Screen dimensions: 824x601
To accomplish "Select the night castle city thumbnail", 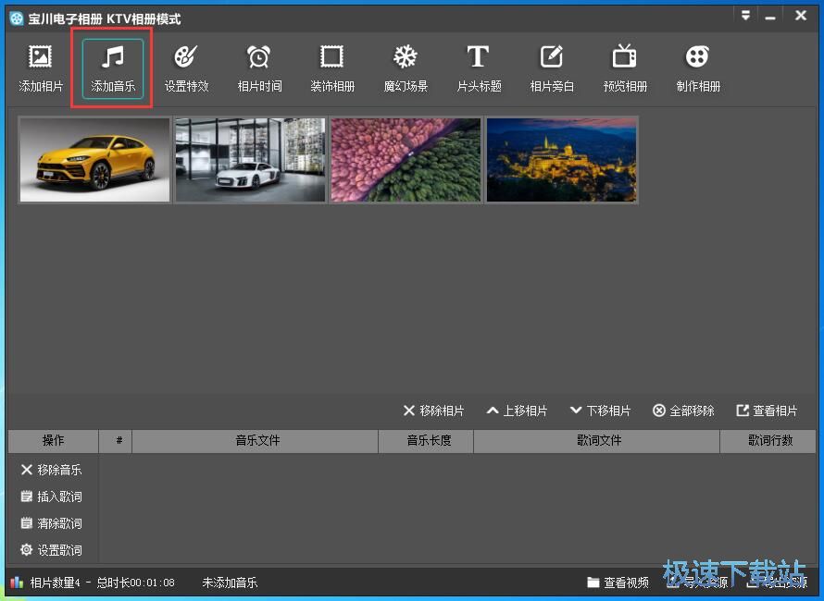I will [x=562, y=159].
